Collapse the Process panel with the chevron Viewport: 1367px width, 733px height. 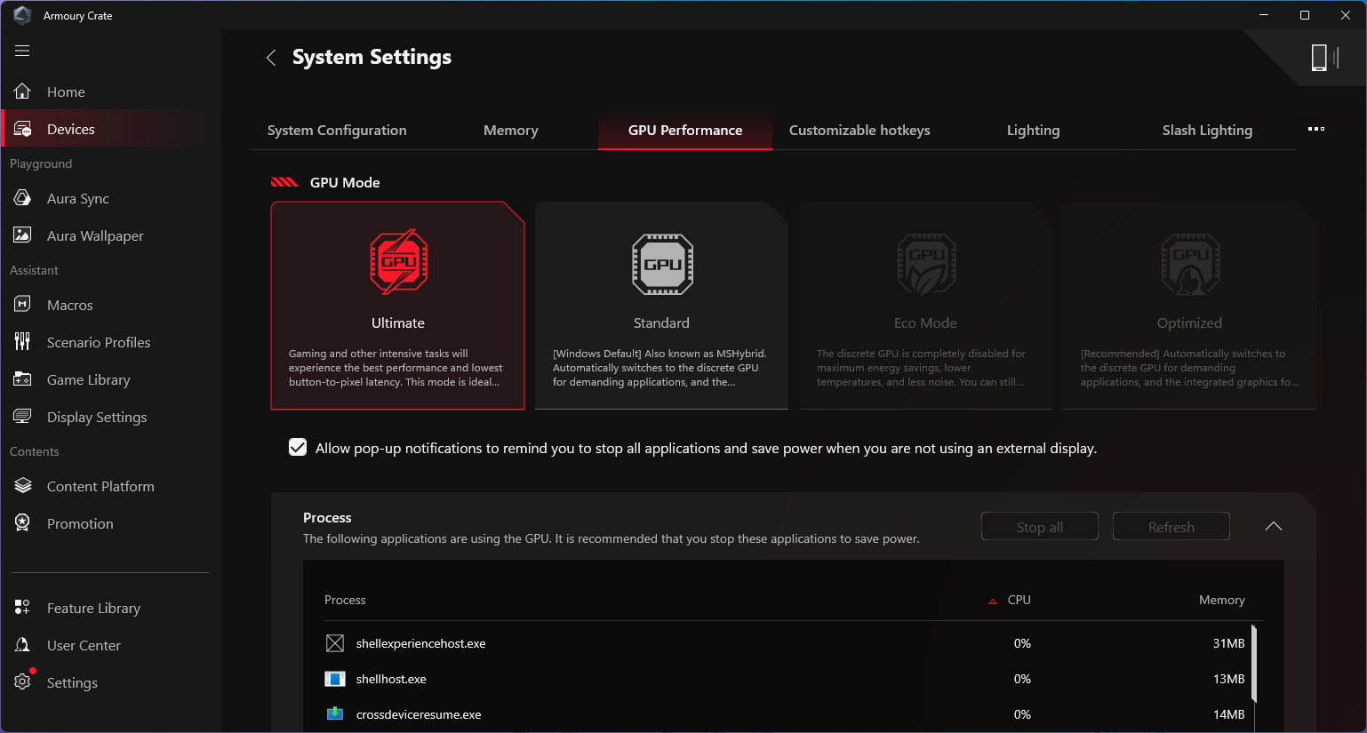[x=1273, y=526]
